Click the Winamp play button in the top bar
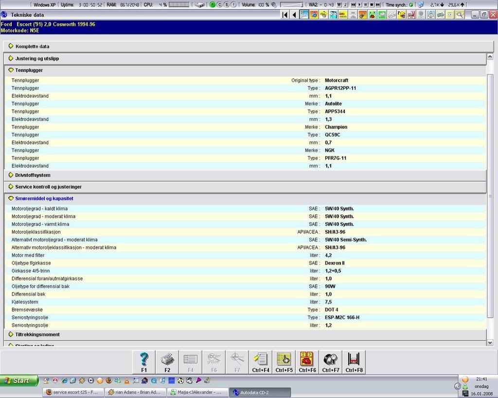The height and width of the screenshot is (398, 498). click(x=359, y=5)
